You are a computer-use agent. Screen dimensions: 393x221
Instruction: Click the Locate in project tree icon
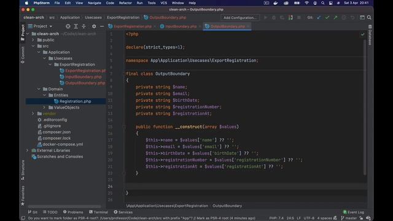pos(68,26)
